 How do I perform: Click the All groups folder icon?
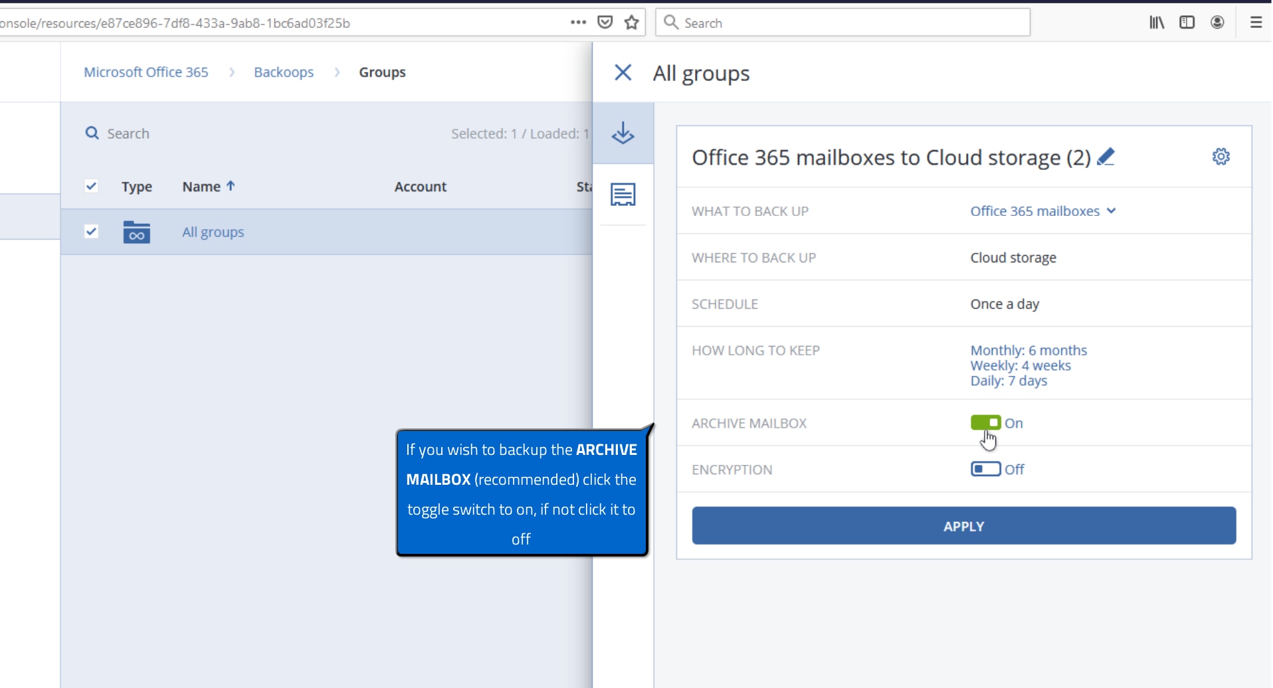[x=136, y=232]
